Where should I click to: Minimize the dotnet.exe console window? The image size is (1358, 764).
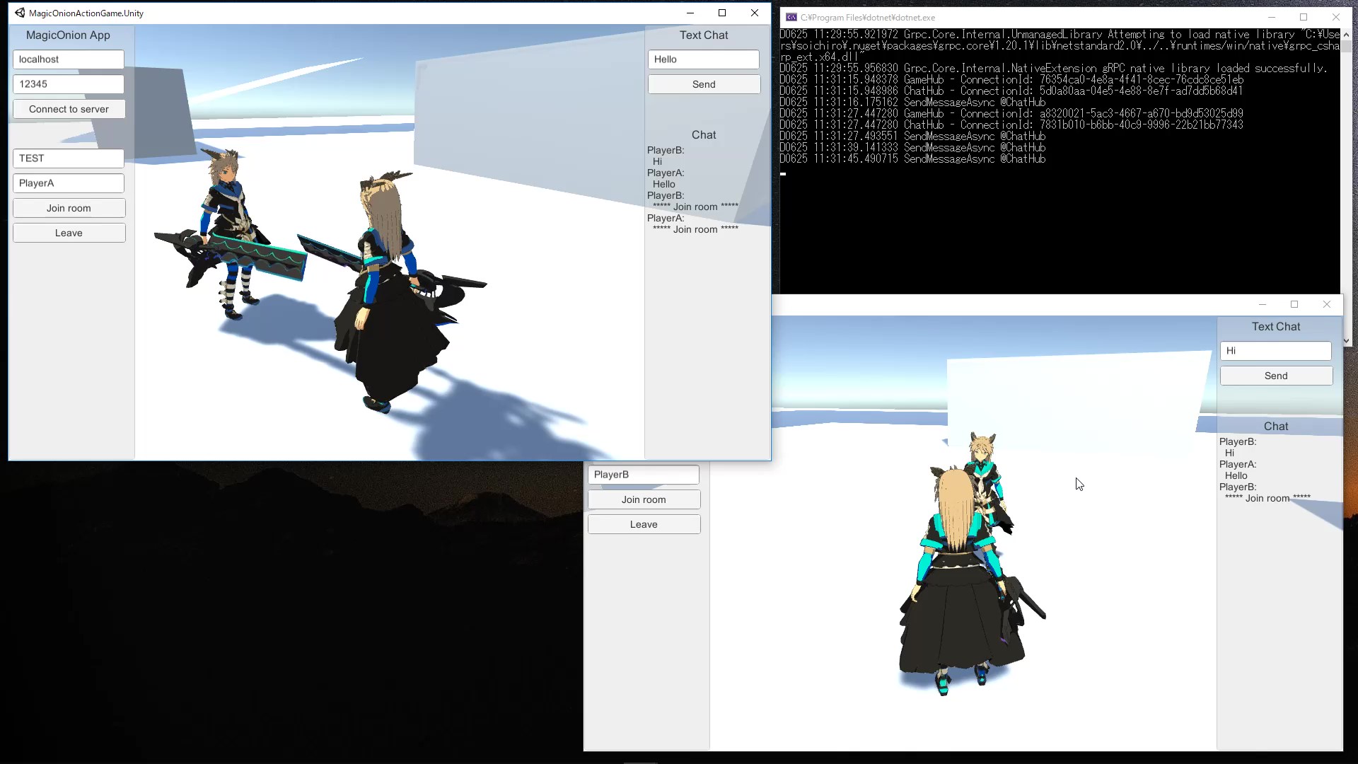coord(1271,17)
